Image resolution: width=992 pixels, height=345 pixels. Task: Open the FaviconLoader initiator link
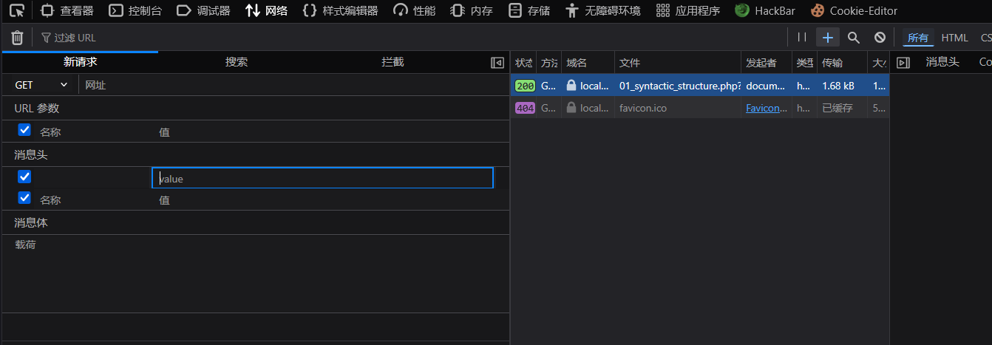766,108
